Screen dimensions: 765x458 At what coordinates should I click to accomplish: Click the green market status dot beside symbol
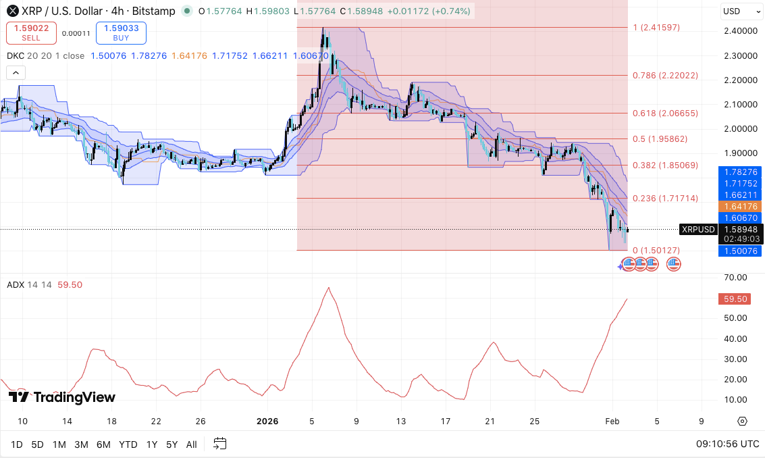click(186, 11)
